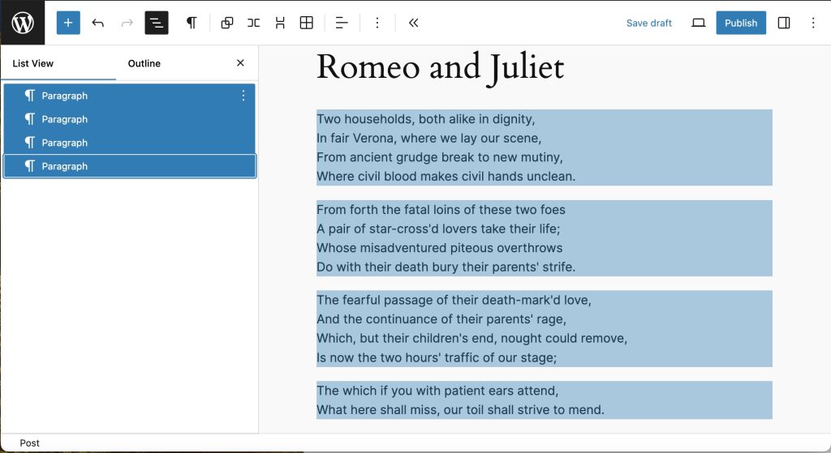Open the align text dropdown

point(342,23)
